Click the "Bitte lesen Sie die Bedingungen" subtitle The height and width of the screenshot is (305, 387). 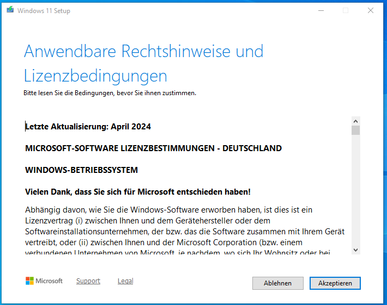(110, 93)
